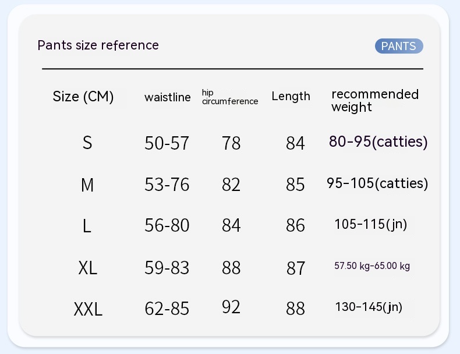
Task: Select the "recommended weight" column header
Action: pos(374,100)
